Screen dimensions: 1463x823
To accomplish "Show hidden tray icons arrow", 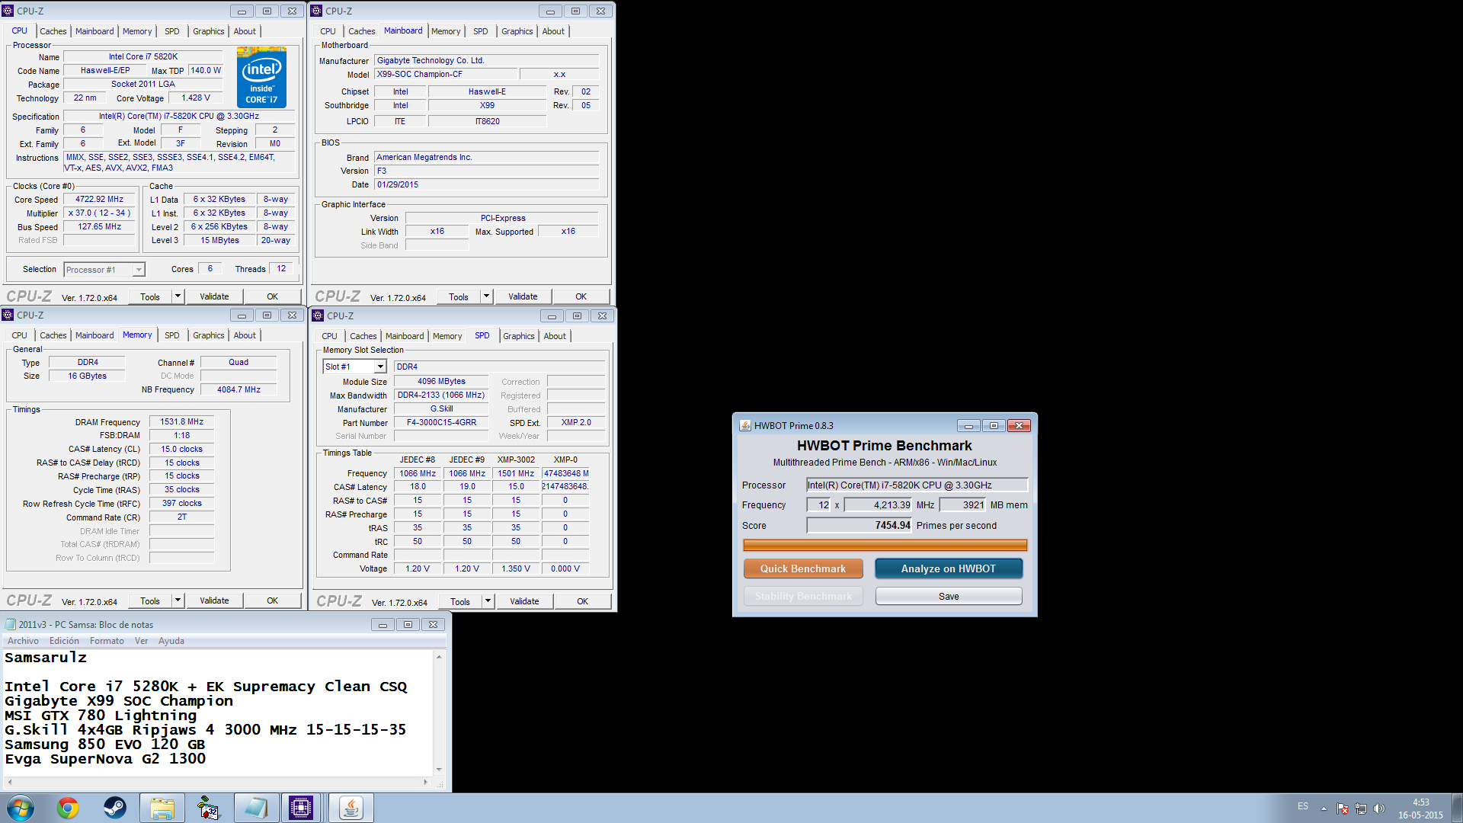I will (1324, 809).
